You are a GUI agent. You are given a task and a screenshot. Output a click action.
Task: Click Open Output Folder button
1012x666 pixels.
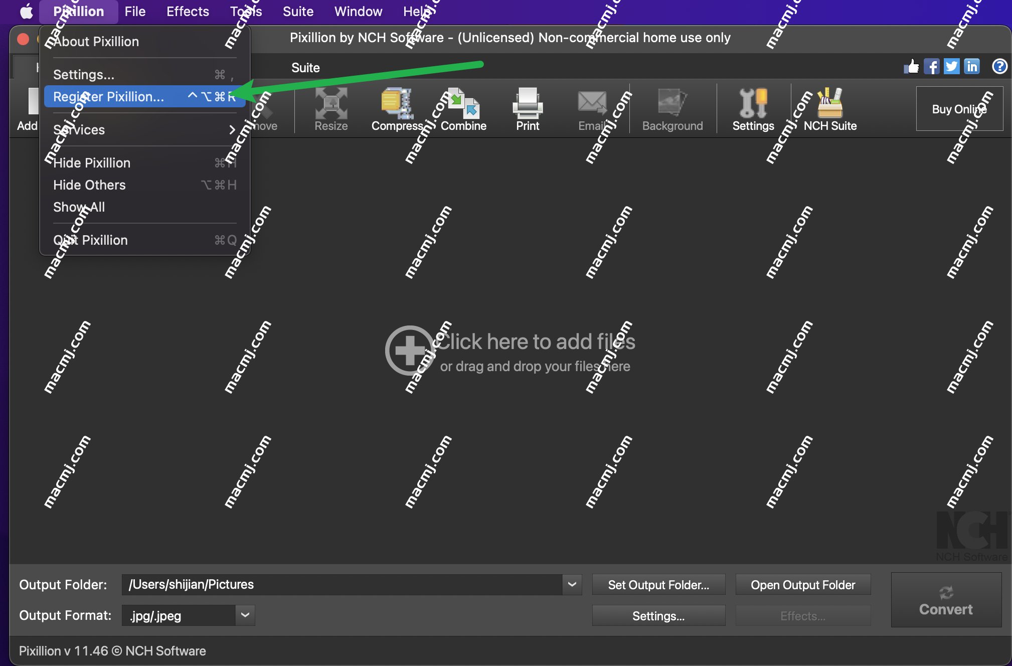[x=803, y=585]
